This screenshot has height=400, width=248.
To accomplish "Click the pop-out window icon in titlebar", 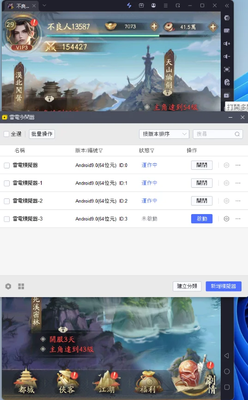I will 178,6.
